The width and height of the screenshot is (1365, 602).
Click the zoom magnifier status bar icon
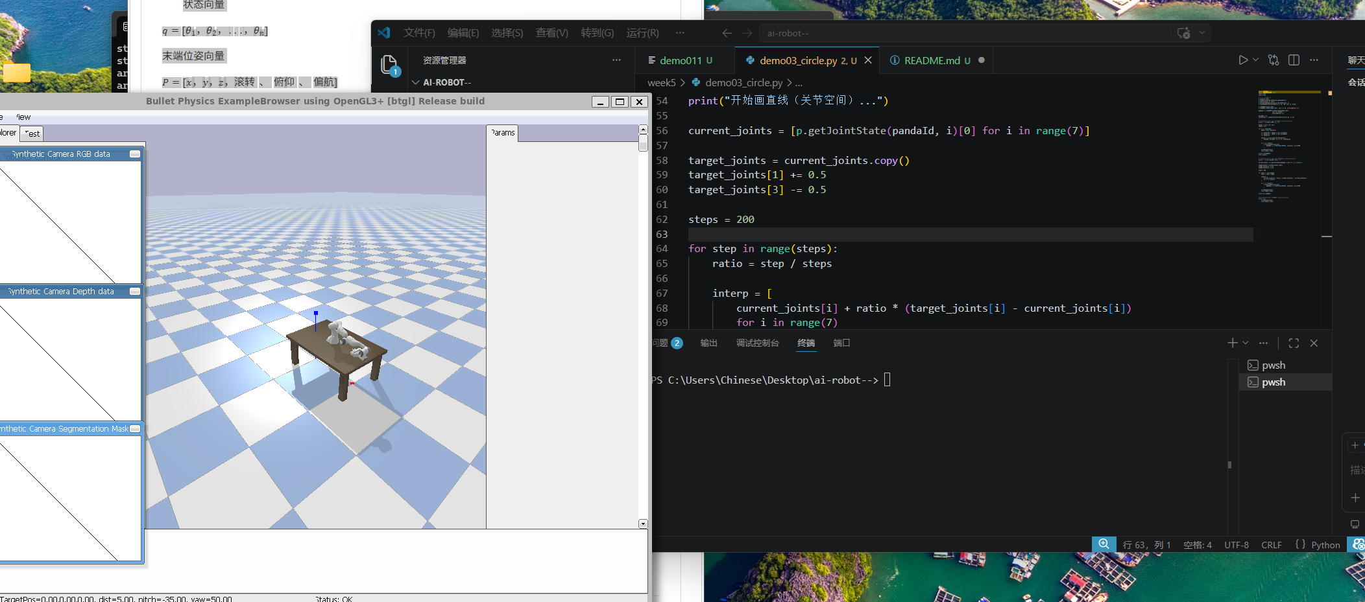(x=1104, y=544)
